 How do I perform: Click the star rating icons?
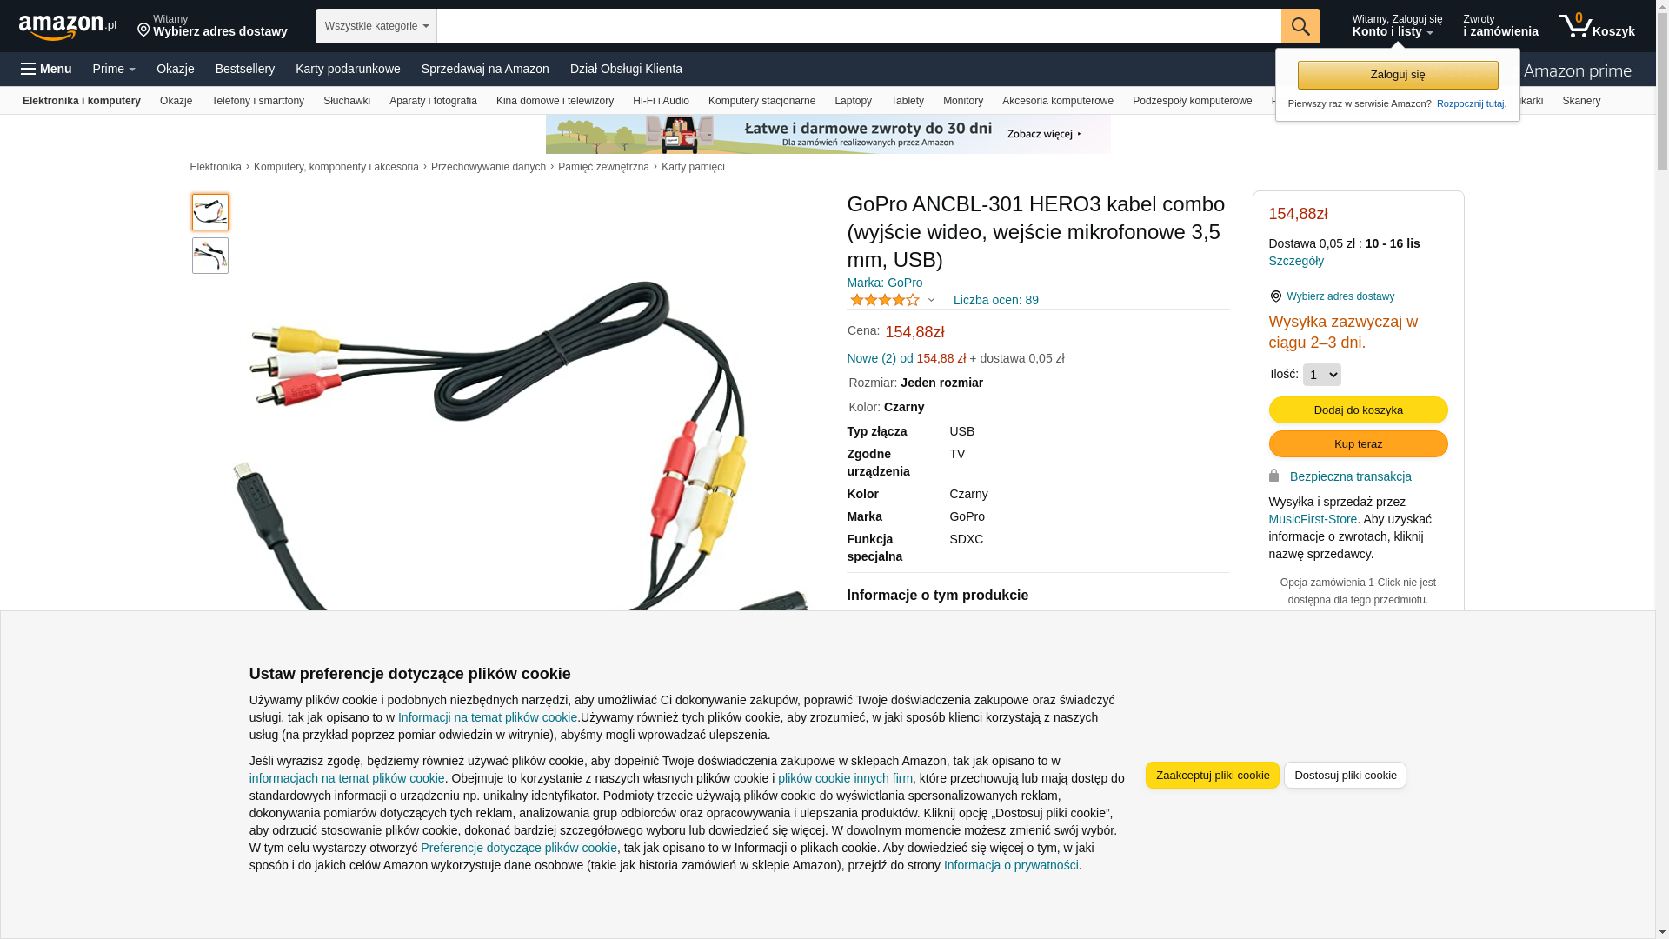pyautogui.click(x=884, y=300)
